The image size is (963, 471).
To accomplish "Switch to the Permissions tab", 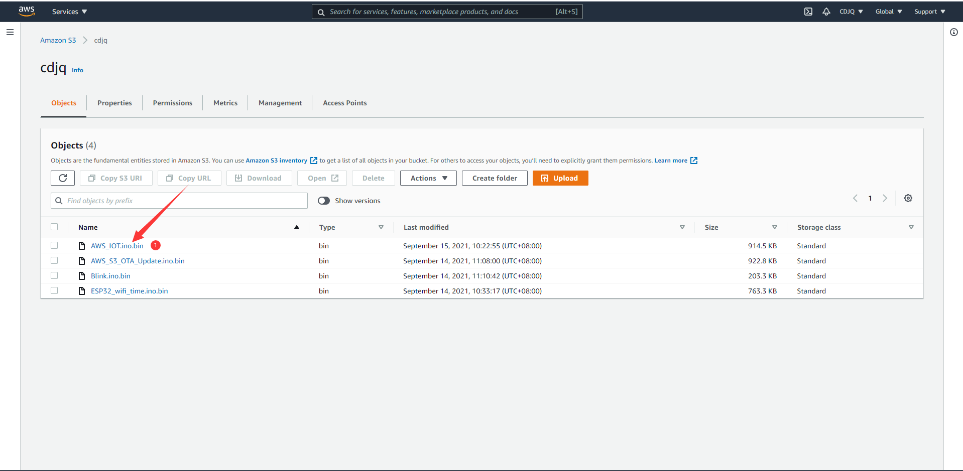I will coord(173,103).
